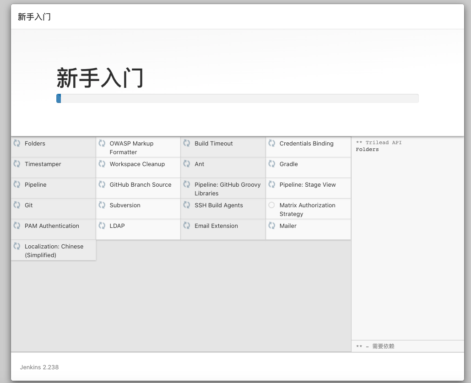This screenshot has width=471, height=383.
Task: Click the loading icon next to Gradle
Action: 272,164
